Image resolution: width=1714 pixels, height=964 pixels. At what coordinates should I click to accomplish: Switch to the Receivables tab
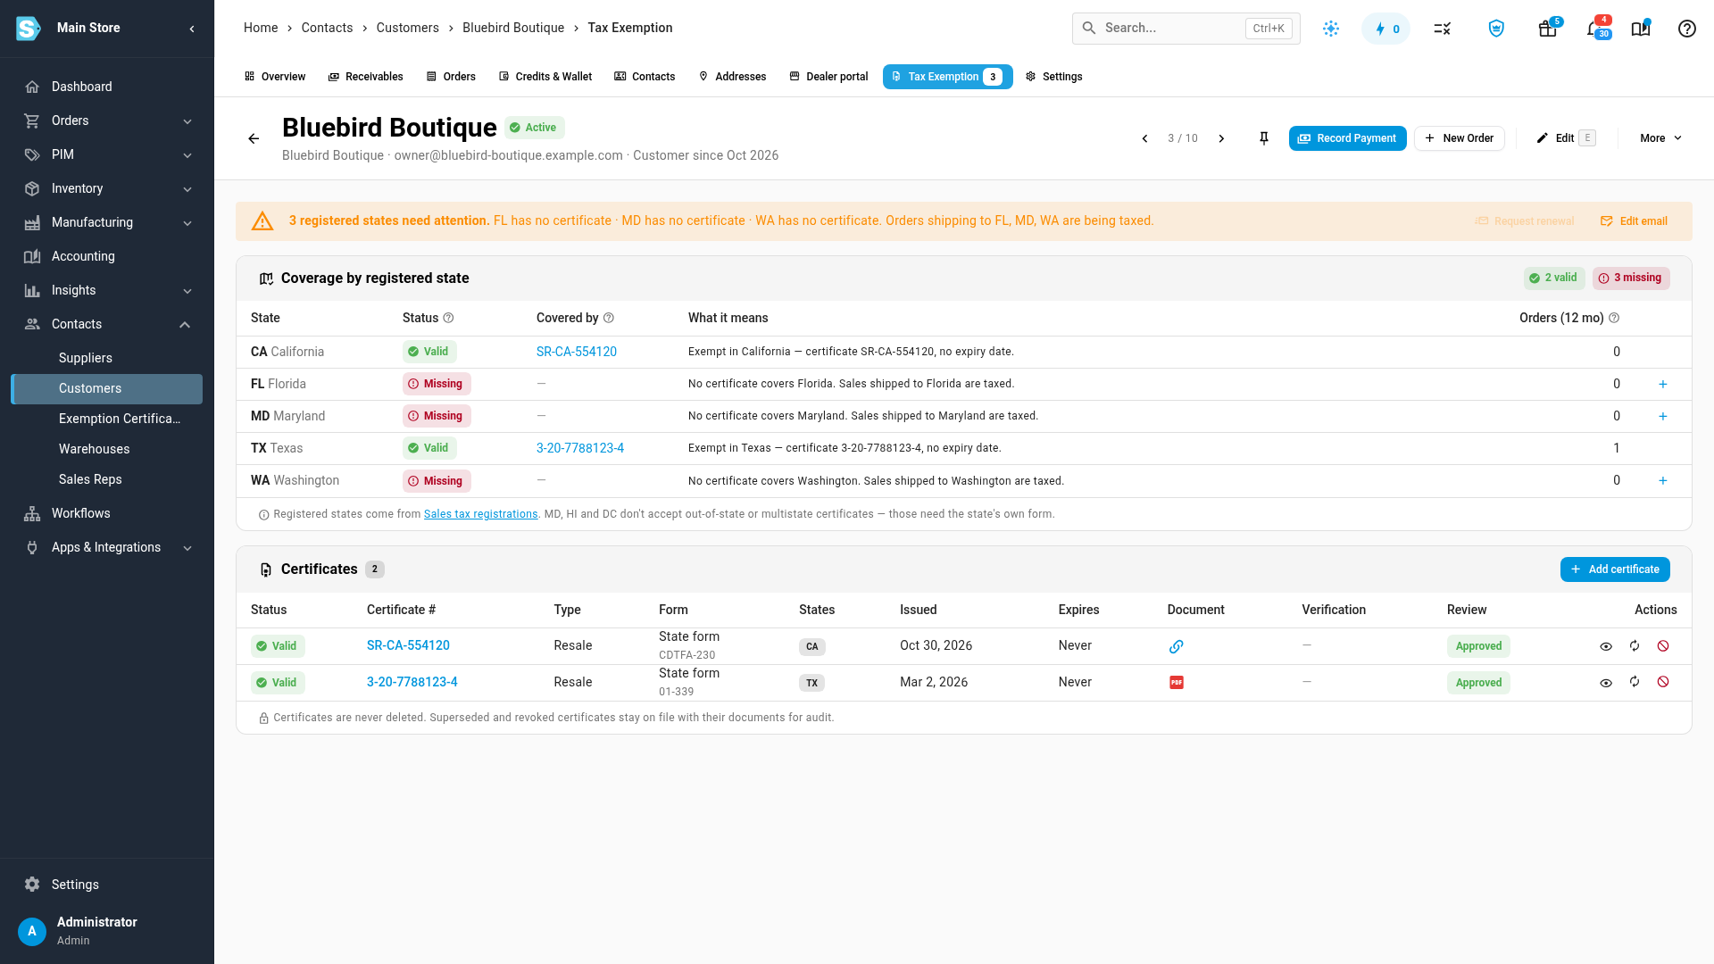(x=366, y=77)
